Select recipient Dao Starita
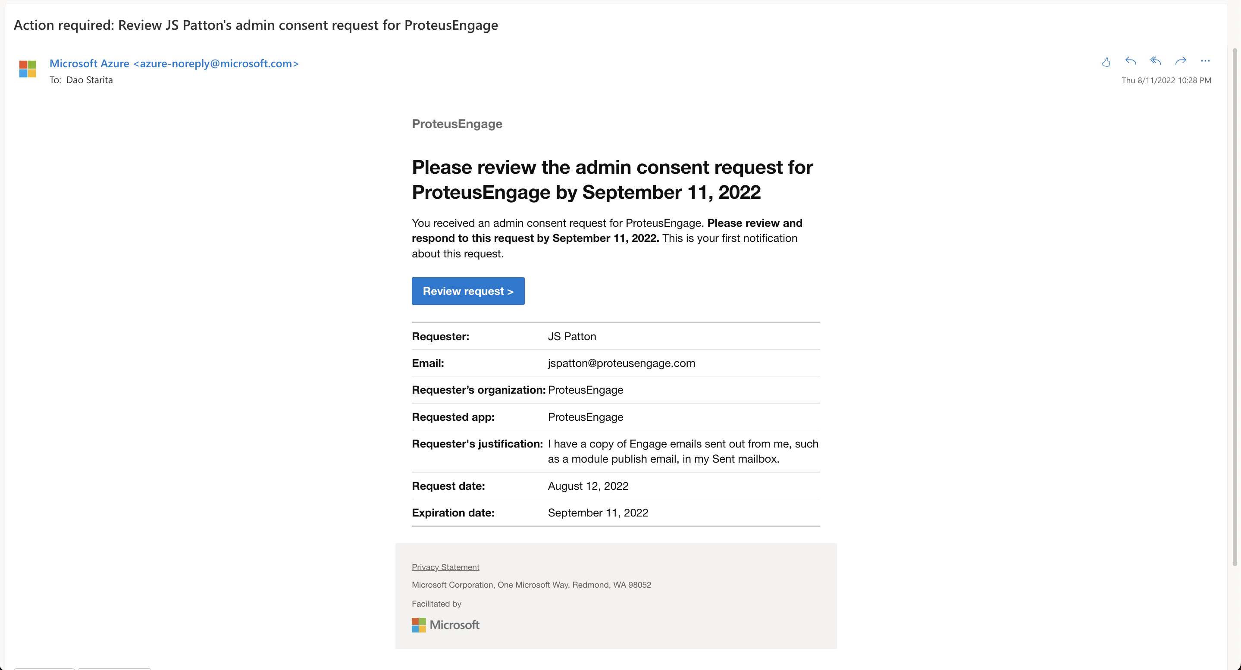The width and height of the screenshot is (1241, 670). coord(89,80)
